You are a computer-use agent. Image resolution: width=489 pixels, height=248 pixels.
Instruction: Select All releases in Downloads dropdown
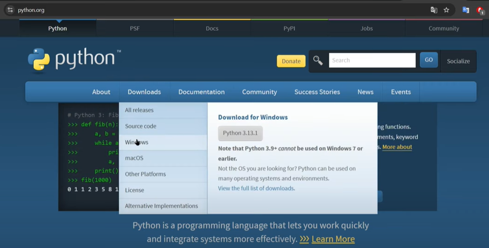pyautogui.click(x=163, y=110)
